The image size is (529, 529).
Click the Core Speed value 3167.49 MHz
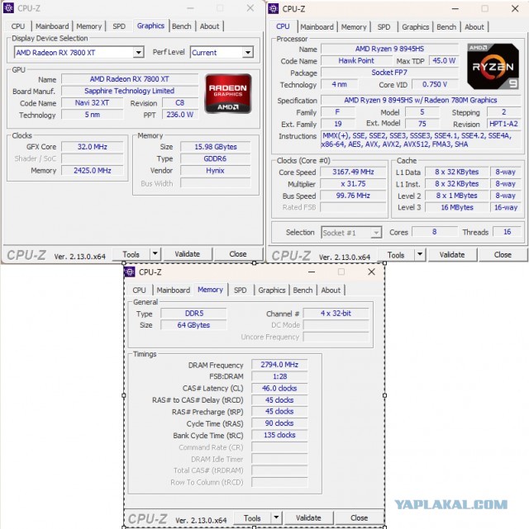pos(353,172)
